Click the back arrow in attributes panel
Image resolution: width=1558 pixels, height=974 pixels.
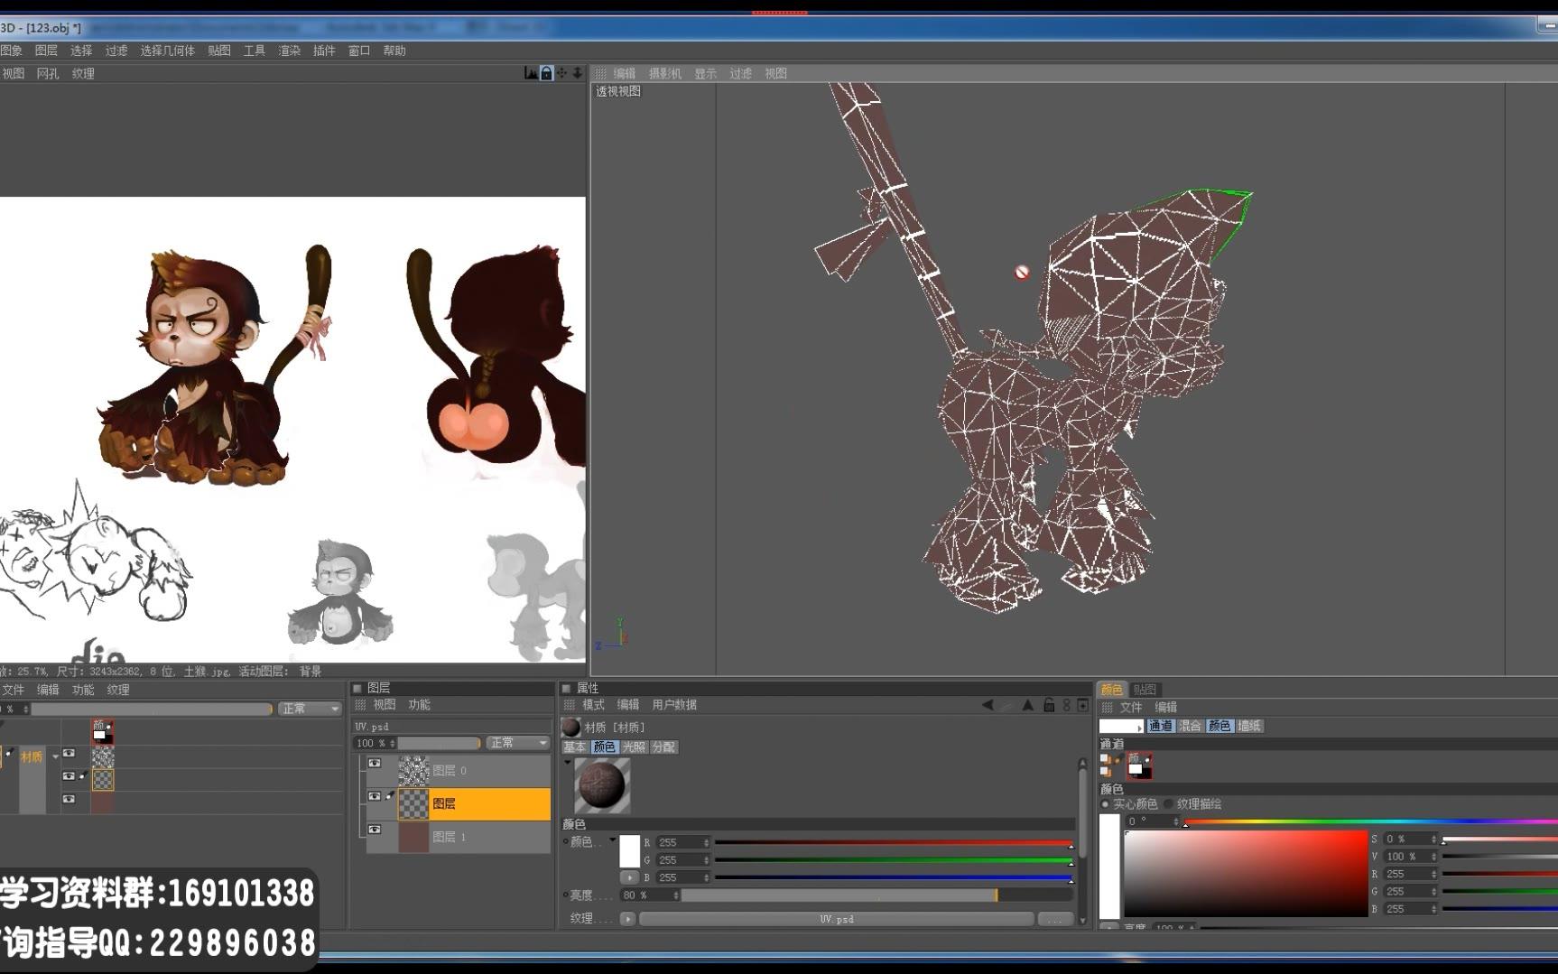[988, 705]
